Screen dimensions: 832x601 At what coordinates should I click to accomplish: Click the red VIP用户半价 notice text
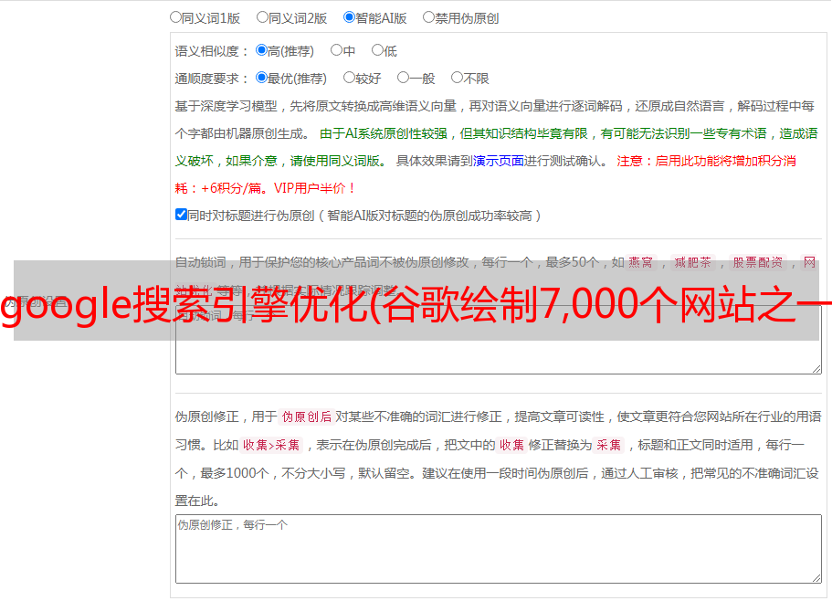pos(314,188)
